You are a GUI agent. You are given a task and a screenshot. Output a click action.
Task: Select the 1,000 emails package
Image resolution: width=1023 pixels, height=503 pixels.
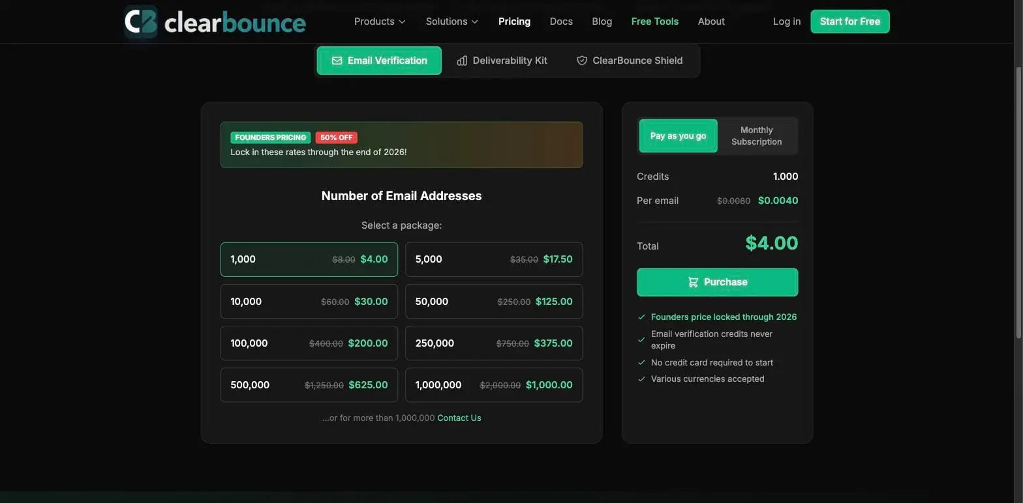[309, 259]
